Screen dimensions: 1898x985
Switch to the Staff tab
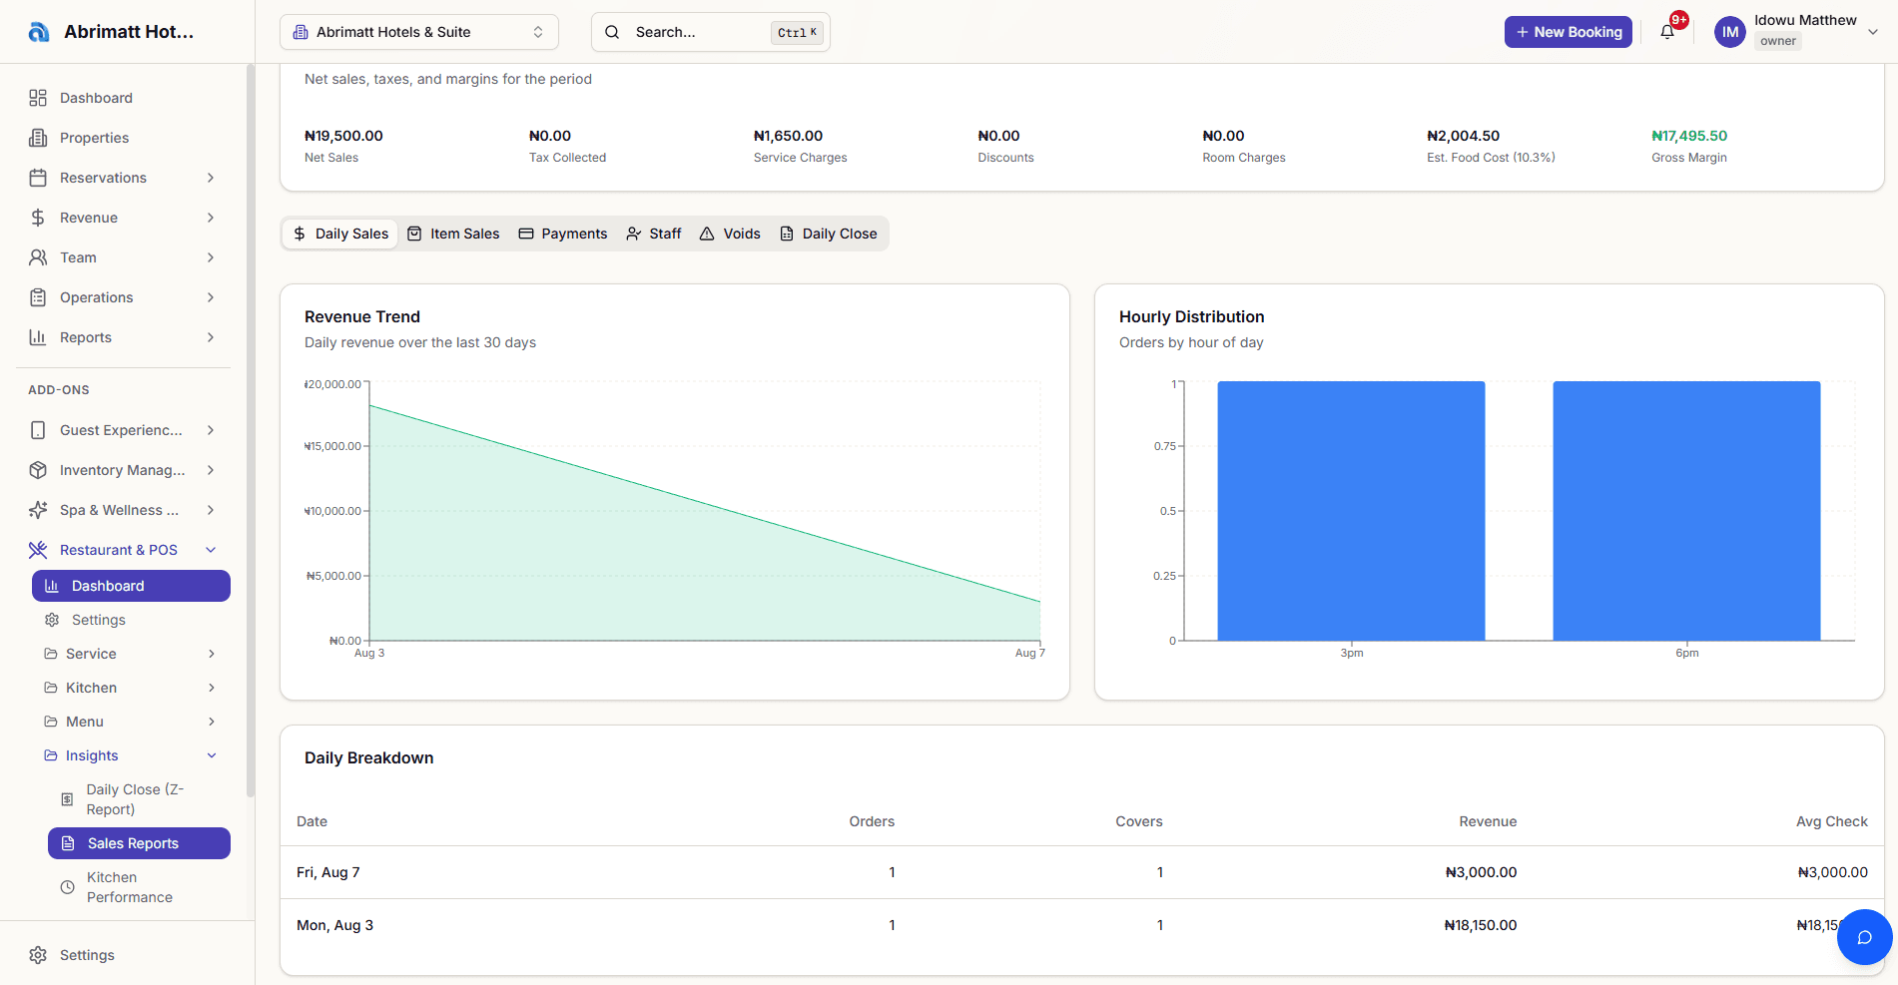(654, 234)
